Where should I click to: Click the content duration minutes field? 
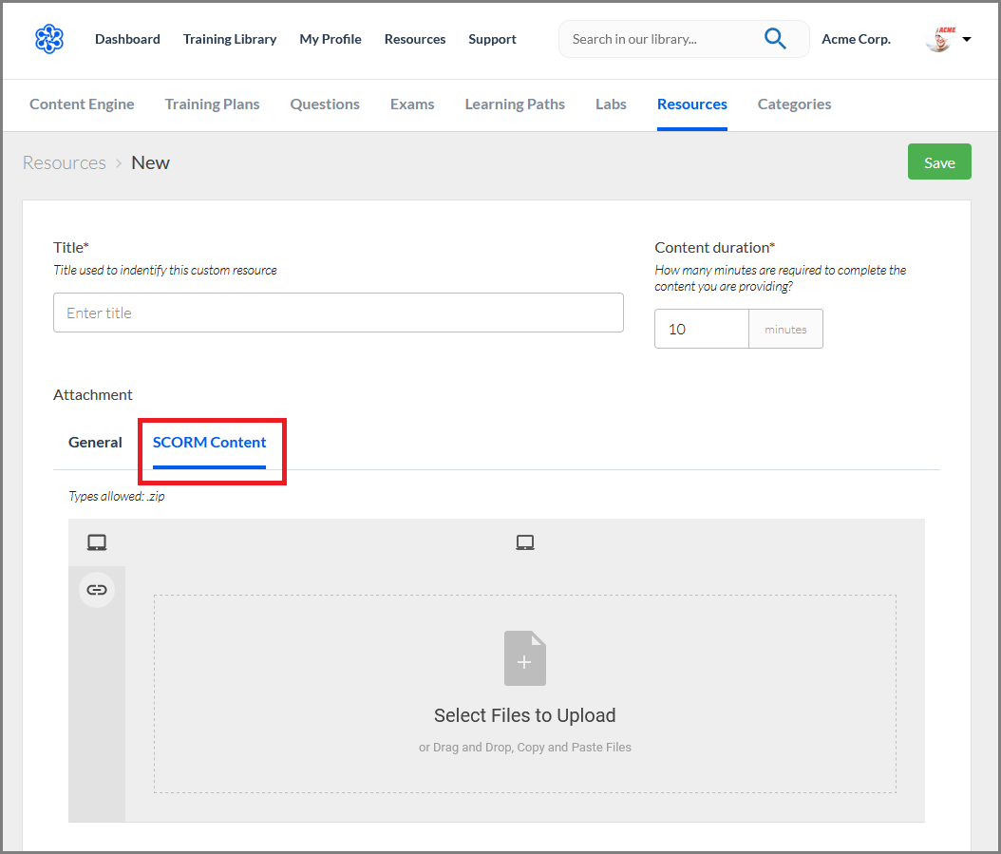coord(702,329)
